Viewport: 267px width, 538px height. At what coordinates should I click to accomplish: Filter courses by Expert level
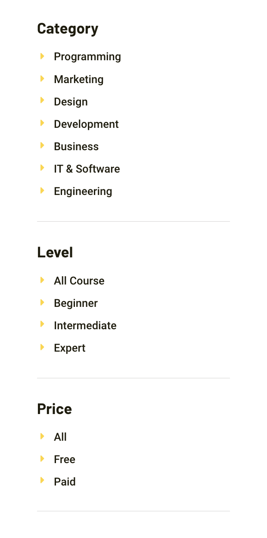point(69,348)
